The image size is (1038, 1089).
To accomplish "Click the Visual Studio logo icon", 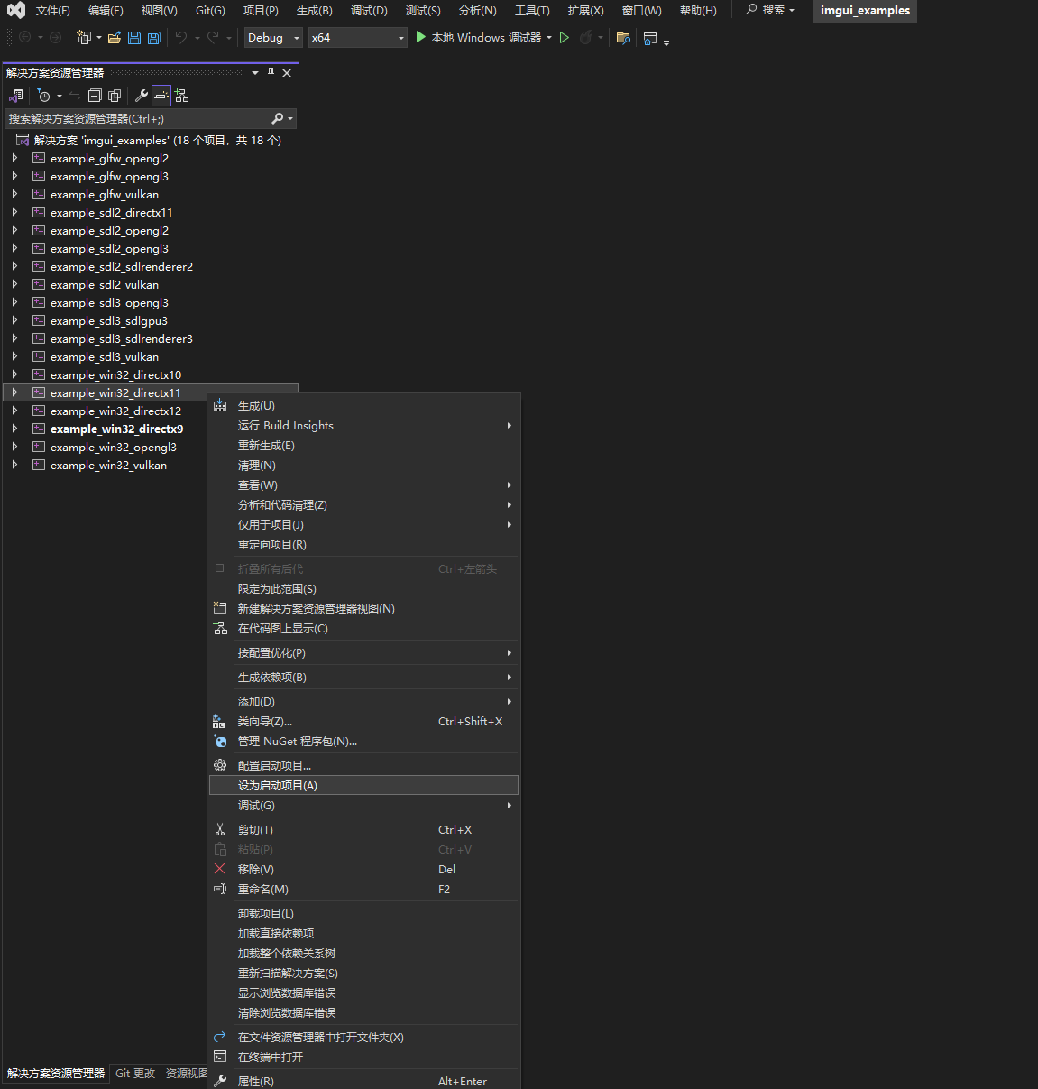I will coord(15,11).
